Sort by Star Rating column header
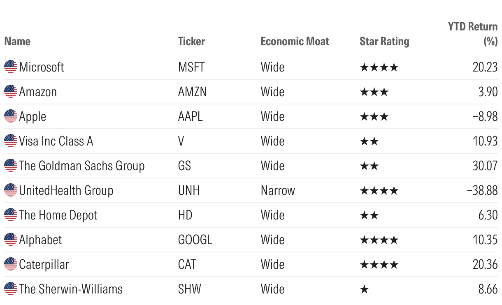The width and height of the screenshot is (502, 305). [384, 42]
